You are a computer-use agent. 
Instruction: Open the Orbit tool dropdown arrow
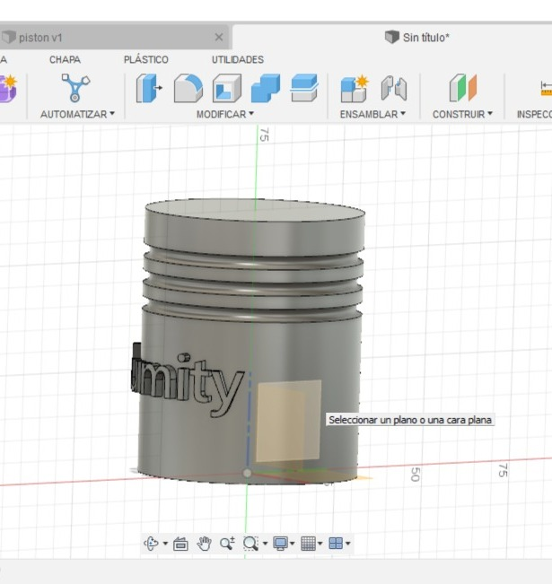[165, 544]
